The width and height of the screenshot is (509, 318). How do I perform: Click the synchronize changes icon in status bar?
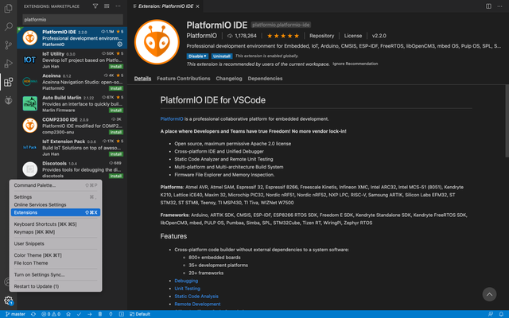33,314
